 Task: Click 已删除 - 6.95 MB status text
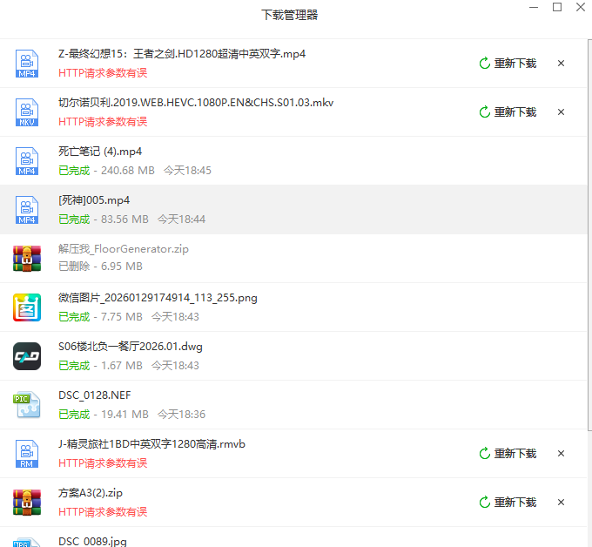point(100,267)
